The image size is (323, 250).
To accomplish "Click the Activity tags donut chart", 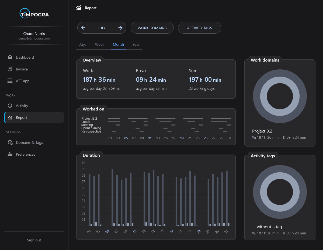I will pyautogui.click(x=280, y=192).
